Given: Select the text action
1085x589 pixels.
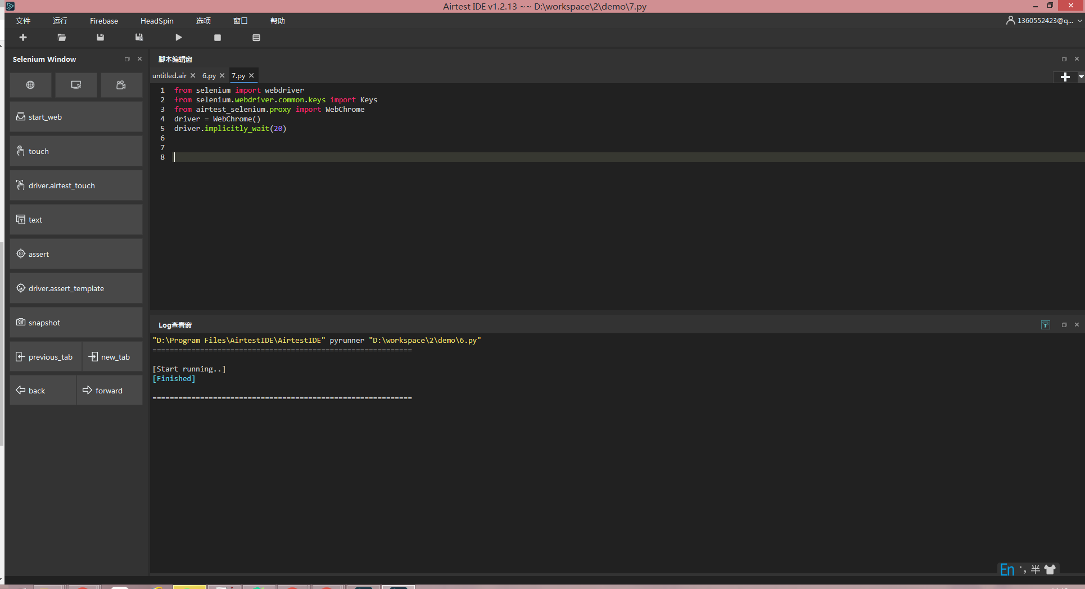Looking at the screenshot, I should [x=76, y=220].
